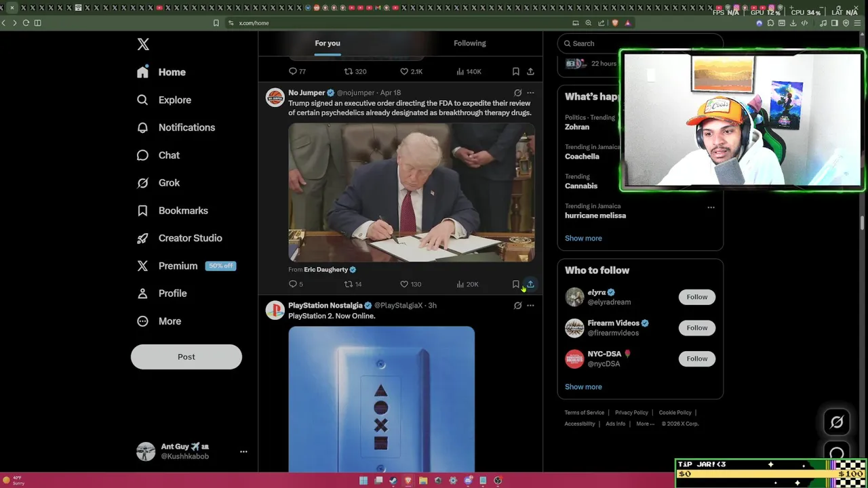Open the Terms of Service link

coord(585,413)
